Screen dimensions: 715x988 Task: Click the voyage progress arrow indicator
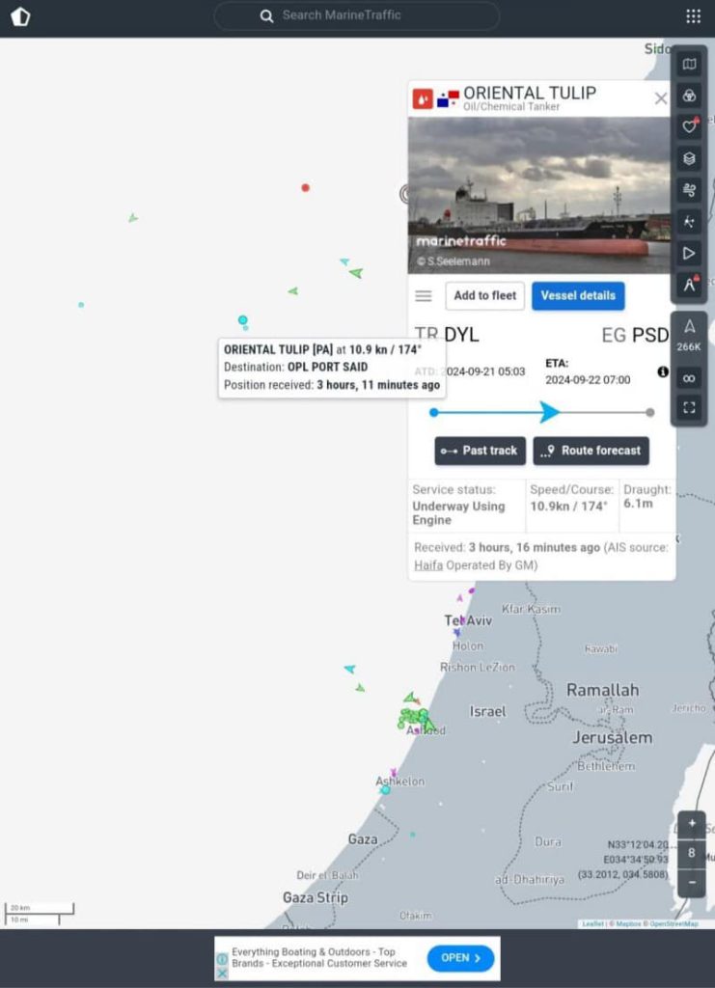click(x=549, y=412)
